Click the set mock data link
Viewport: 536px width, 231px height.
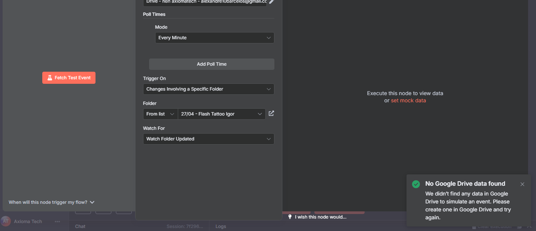click(x=408, y=100)
